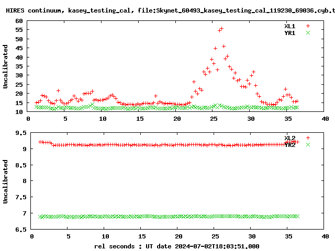This screenshot has width=335, height=251.
Task: Click the bottom plot x-axis tick 35
Action: coord(288,236)
